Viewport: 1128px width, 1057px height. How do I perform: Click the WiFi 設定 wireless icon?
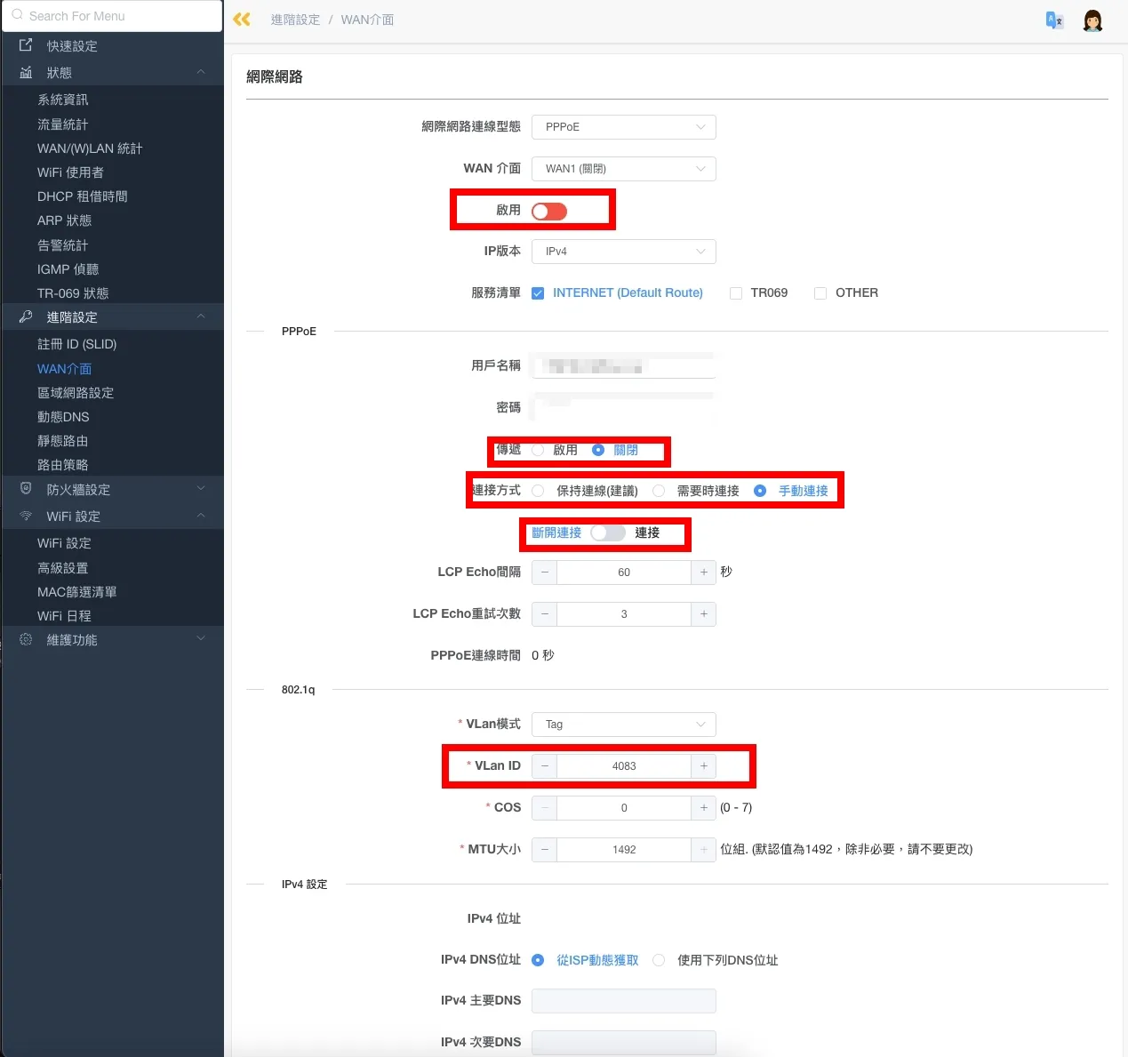pos(25,516)
